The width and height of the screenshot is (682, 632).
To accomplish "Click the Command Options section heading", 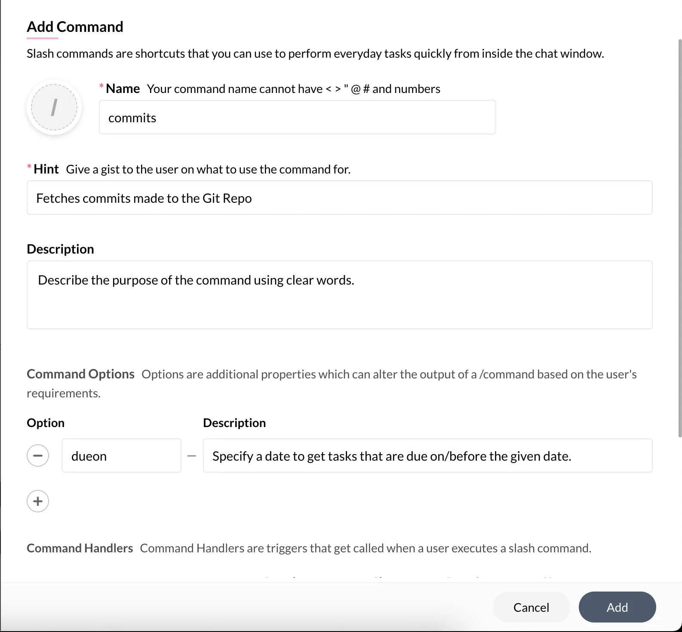I will tap(80, 374).
